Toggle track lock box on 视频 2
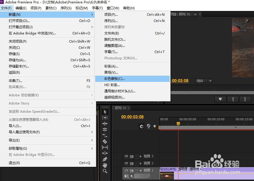The image size is (254, 181). point(136,163)
